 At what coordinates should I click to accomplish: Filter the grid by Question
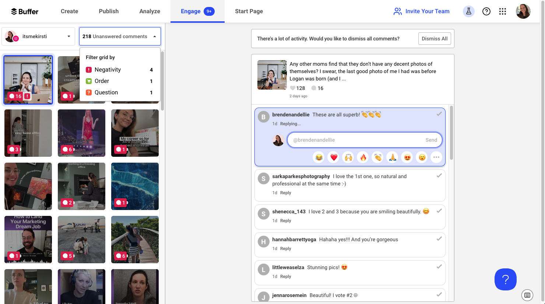tap(106, 93)
